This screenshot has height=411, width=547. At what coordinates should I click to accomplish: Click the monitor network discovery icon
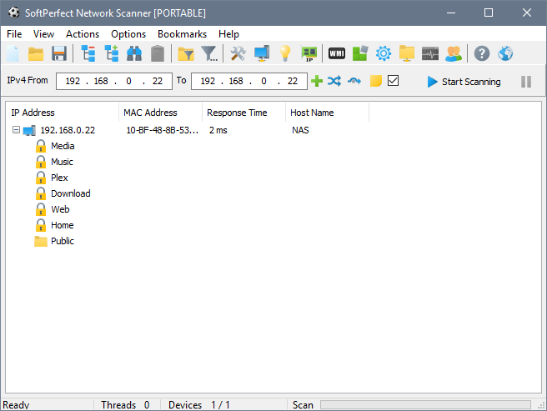click(x=262, y=53)
